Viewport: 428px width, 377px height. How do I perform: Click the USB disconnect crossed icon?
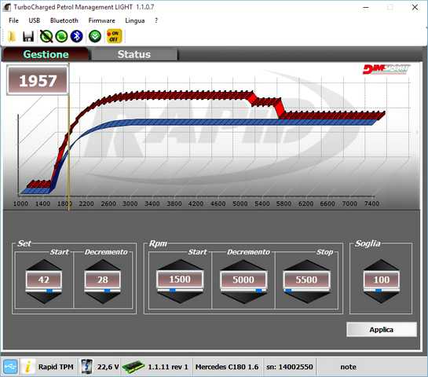[46, 36]
